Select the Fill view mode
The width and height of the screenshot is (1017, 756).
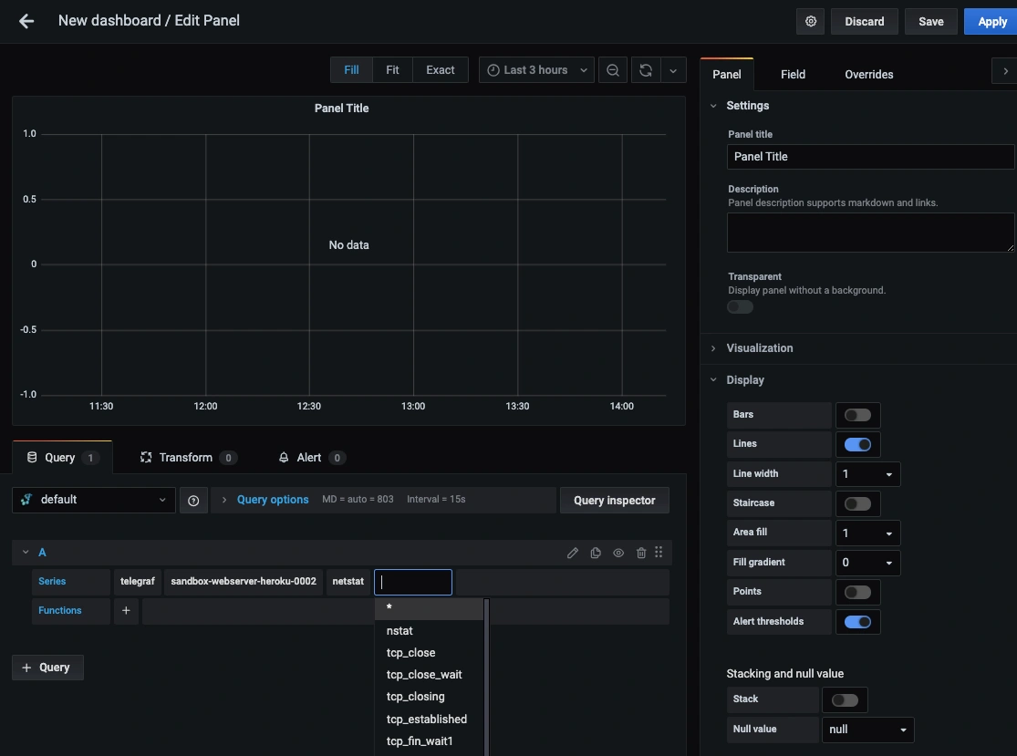click(x=351, y=70)
